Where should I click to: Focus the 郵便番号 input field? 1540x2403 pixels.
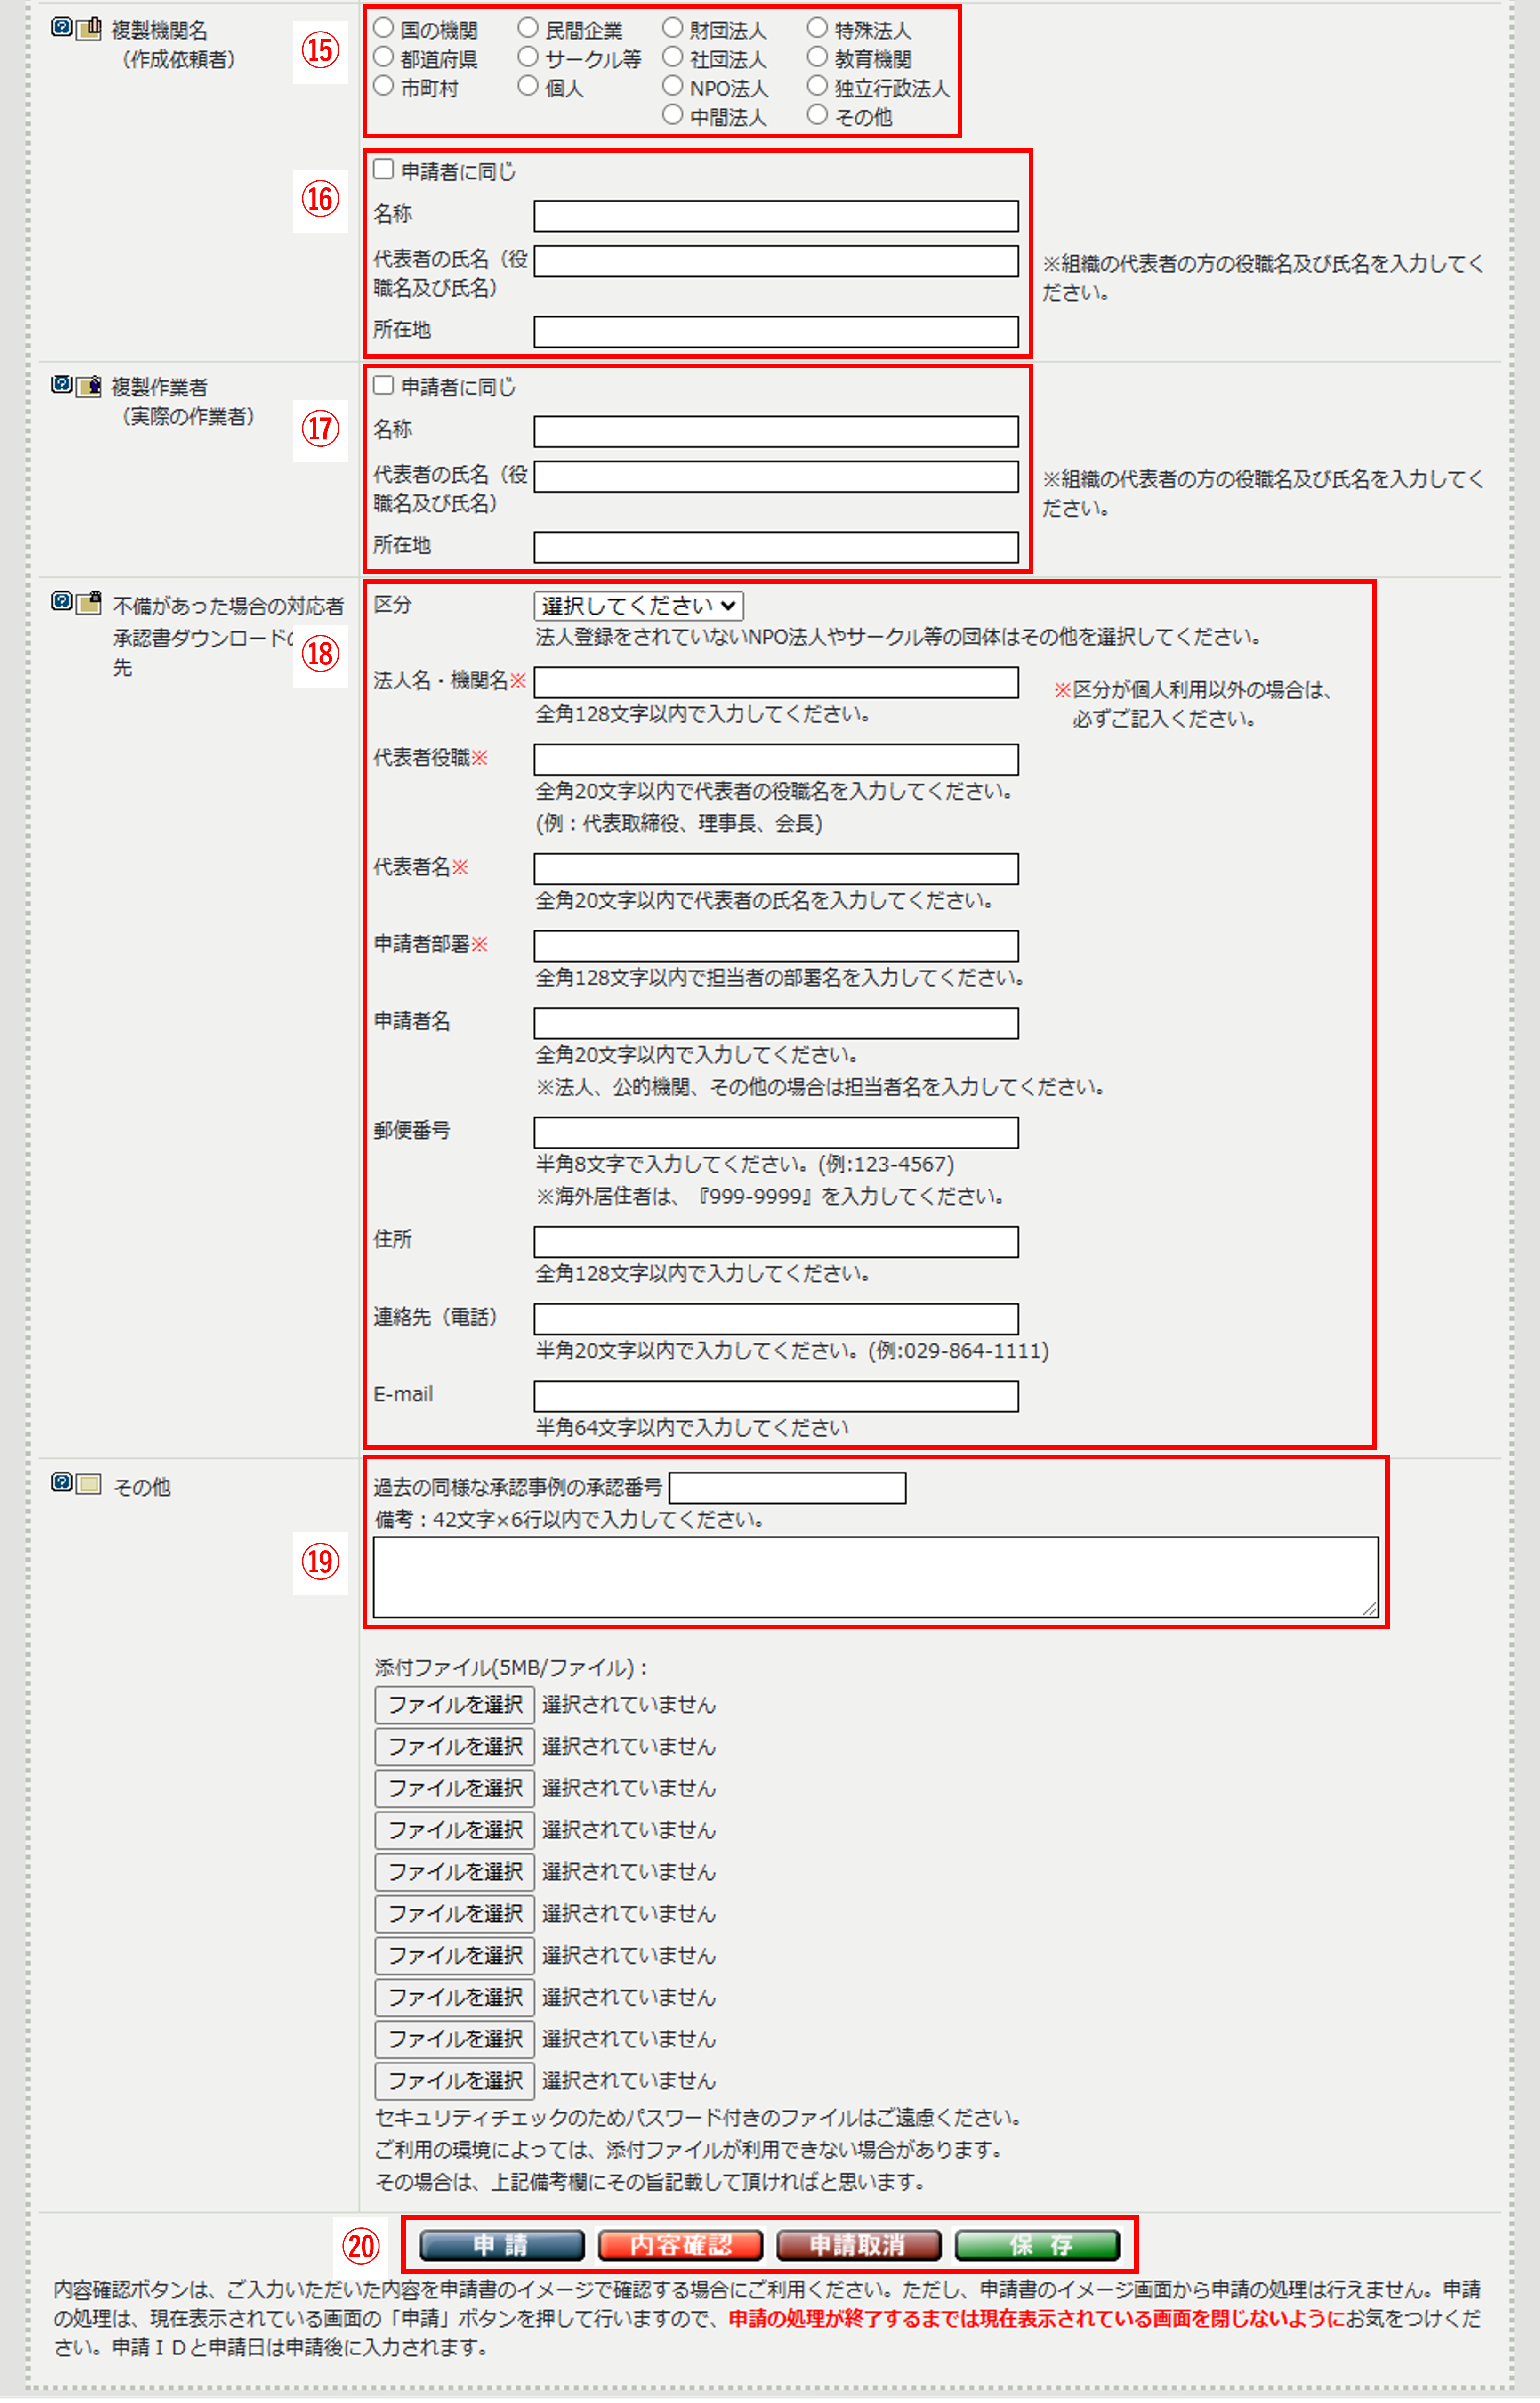(x=776, y=1133)
